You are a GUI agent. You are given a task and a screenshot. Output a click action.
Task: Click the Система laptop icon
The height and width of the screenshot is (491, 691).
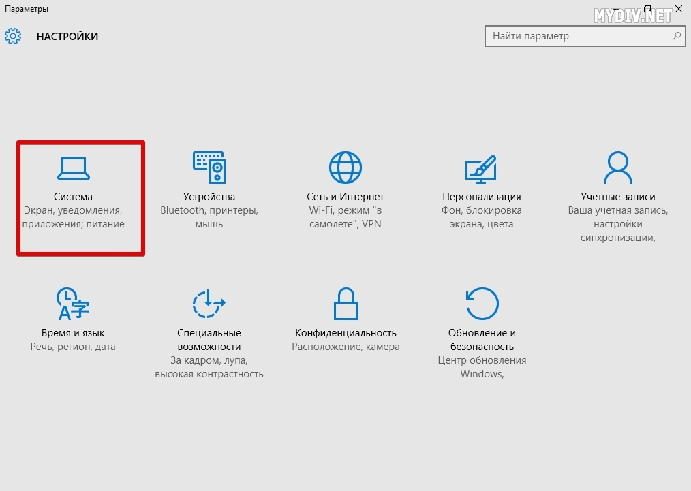pos(73,168)
